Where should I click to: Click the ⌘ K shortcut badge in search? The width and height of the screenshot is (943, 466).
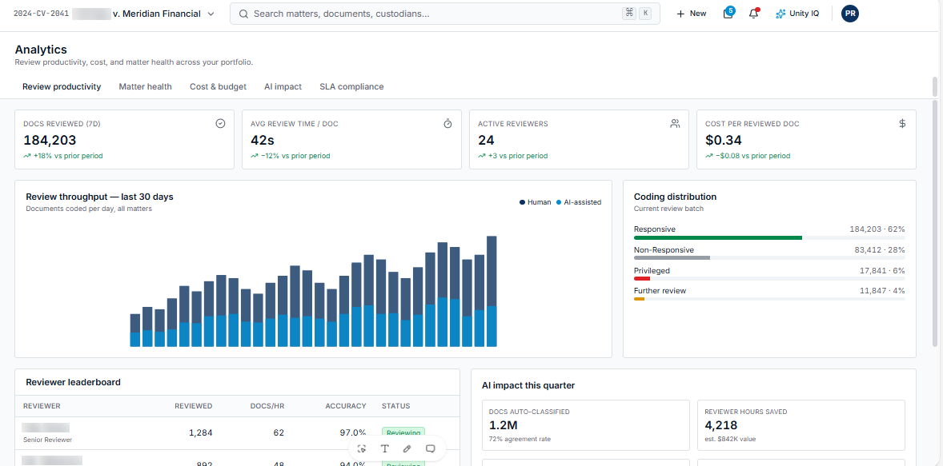click(637, 14)
